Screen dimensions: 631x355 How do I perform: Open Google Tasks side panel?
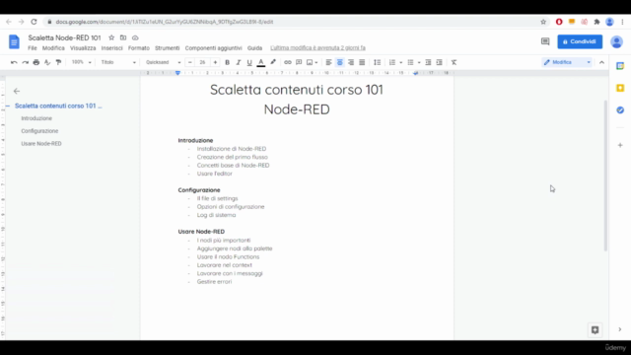coord(620,109)
